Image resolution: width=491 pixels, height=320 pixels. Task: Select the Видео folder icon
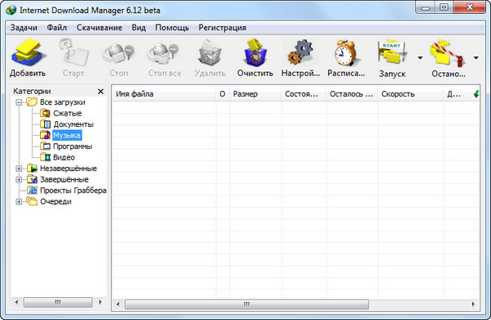point(45,157)
